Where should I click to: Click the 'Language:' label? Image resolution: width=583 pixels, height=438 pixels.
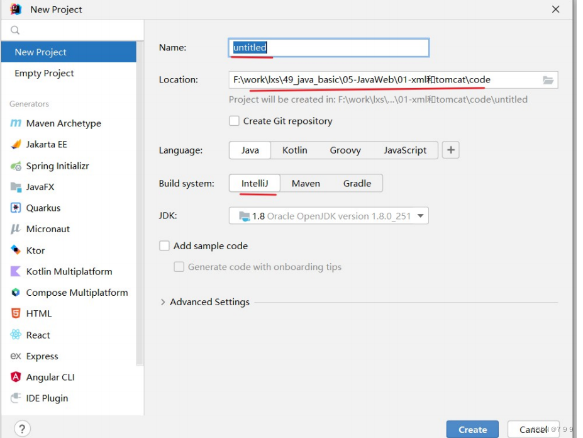click(180, 150)
